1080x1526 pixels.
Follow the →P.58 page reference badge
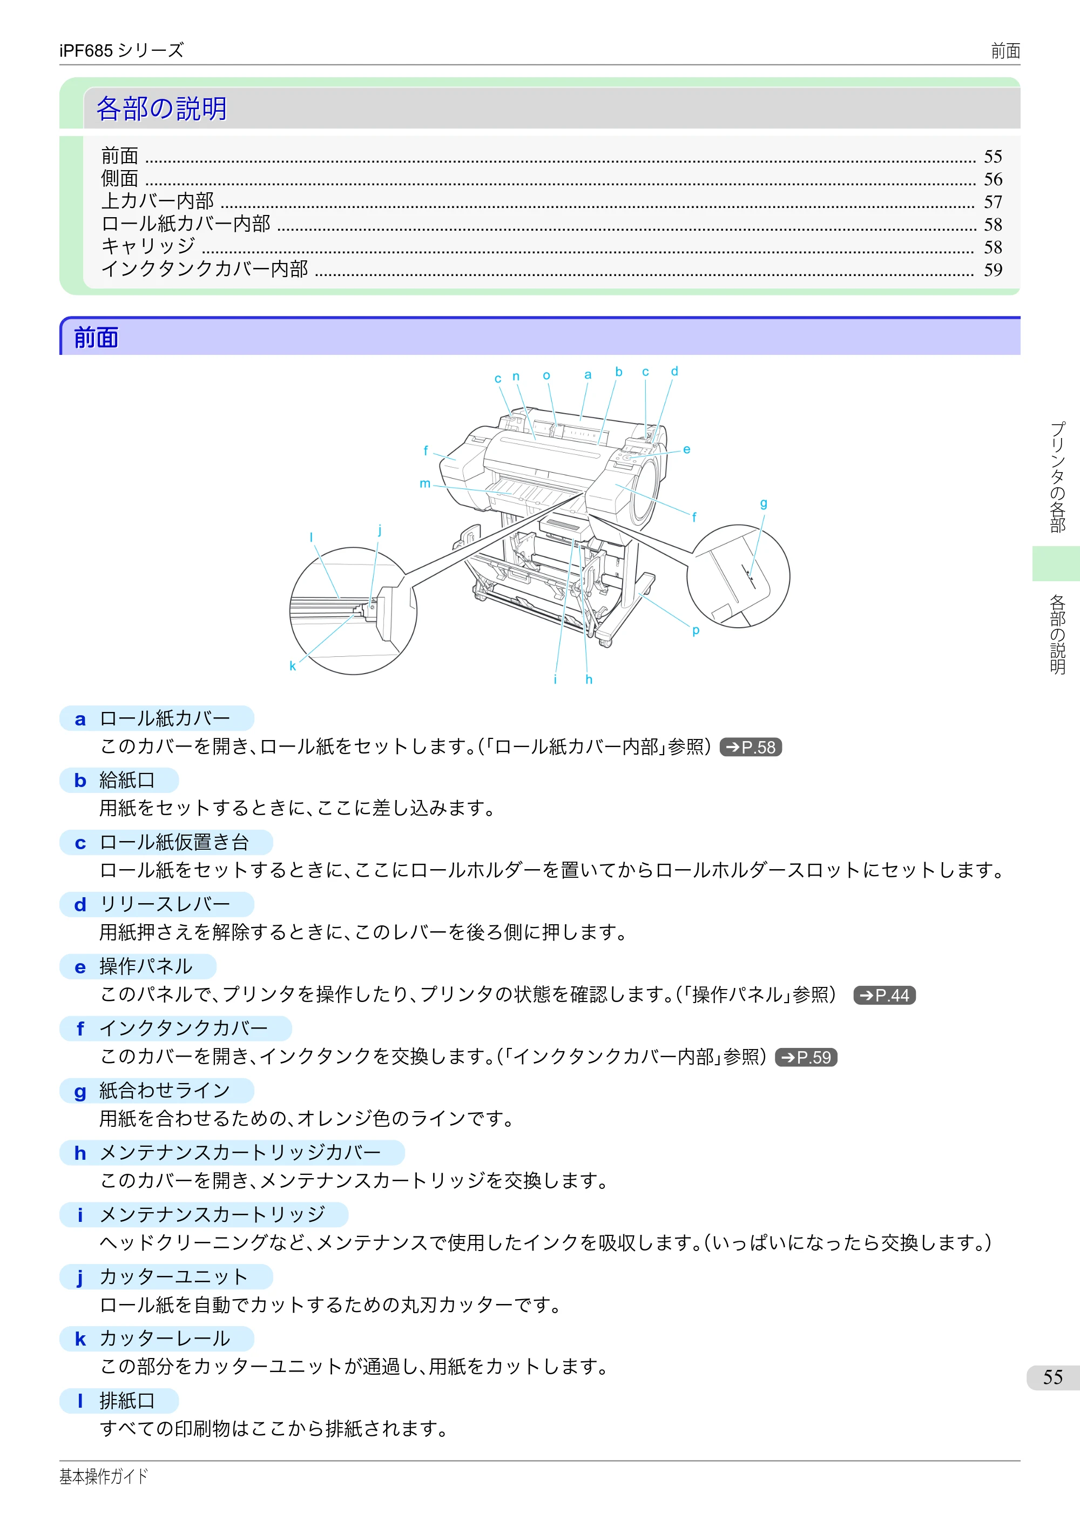pyautogui.click(x=750, y=747)
